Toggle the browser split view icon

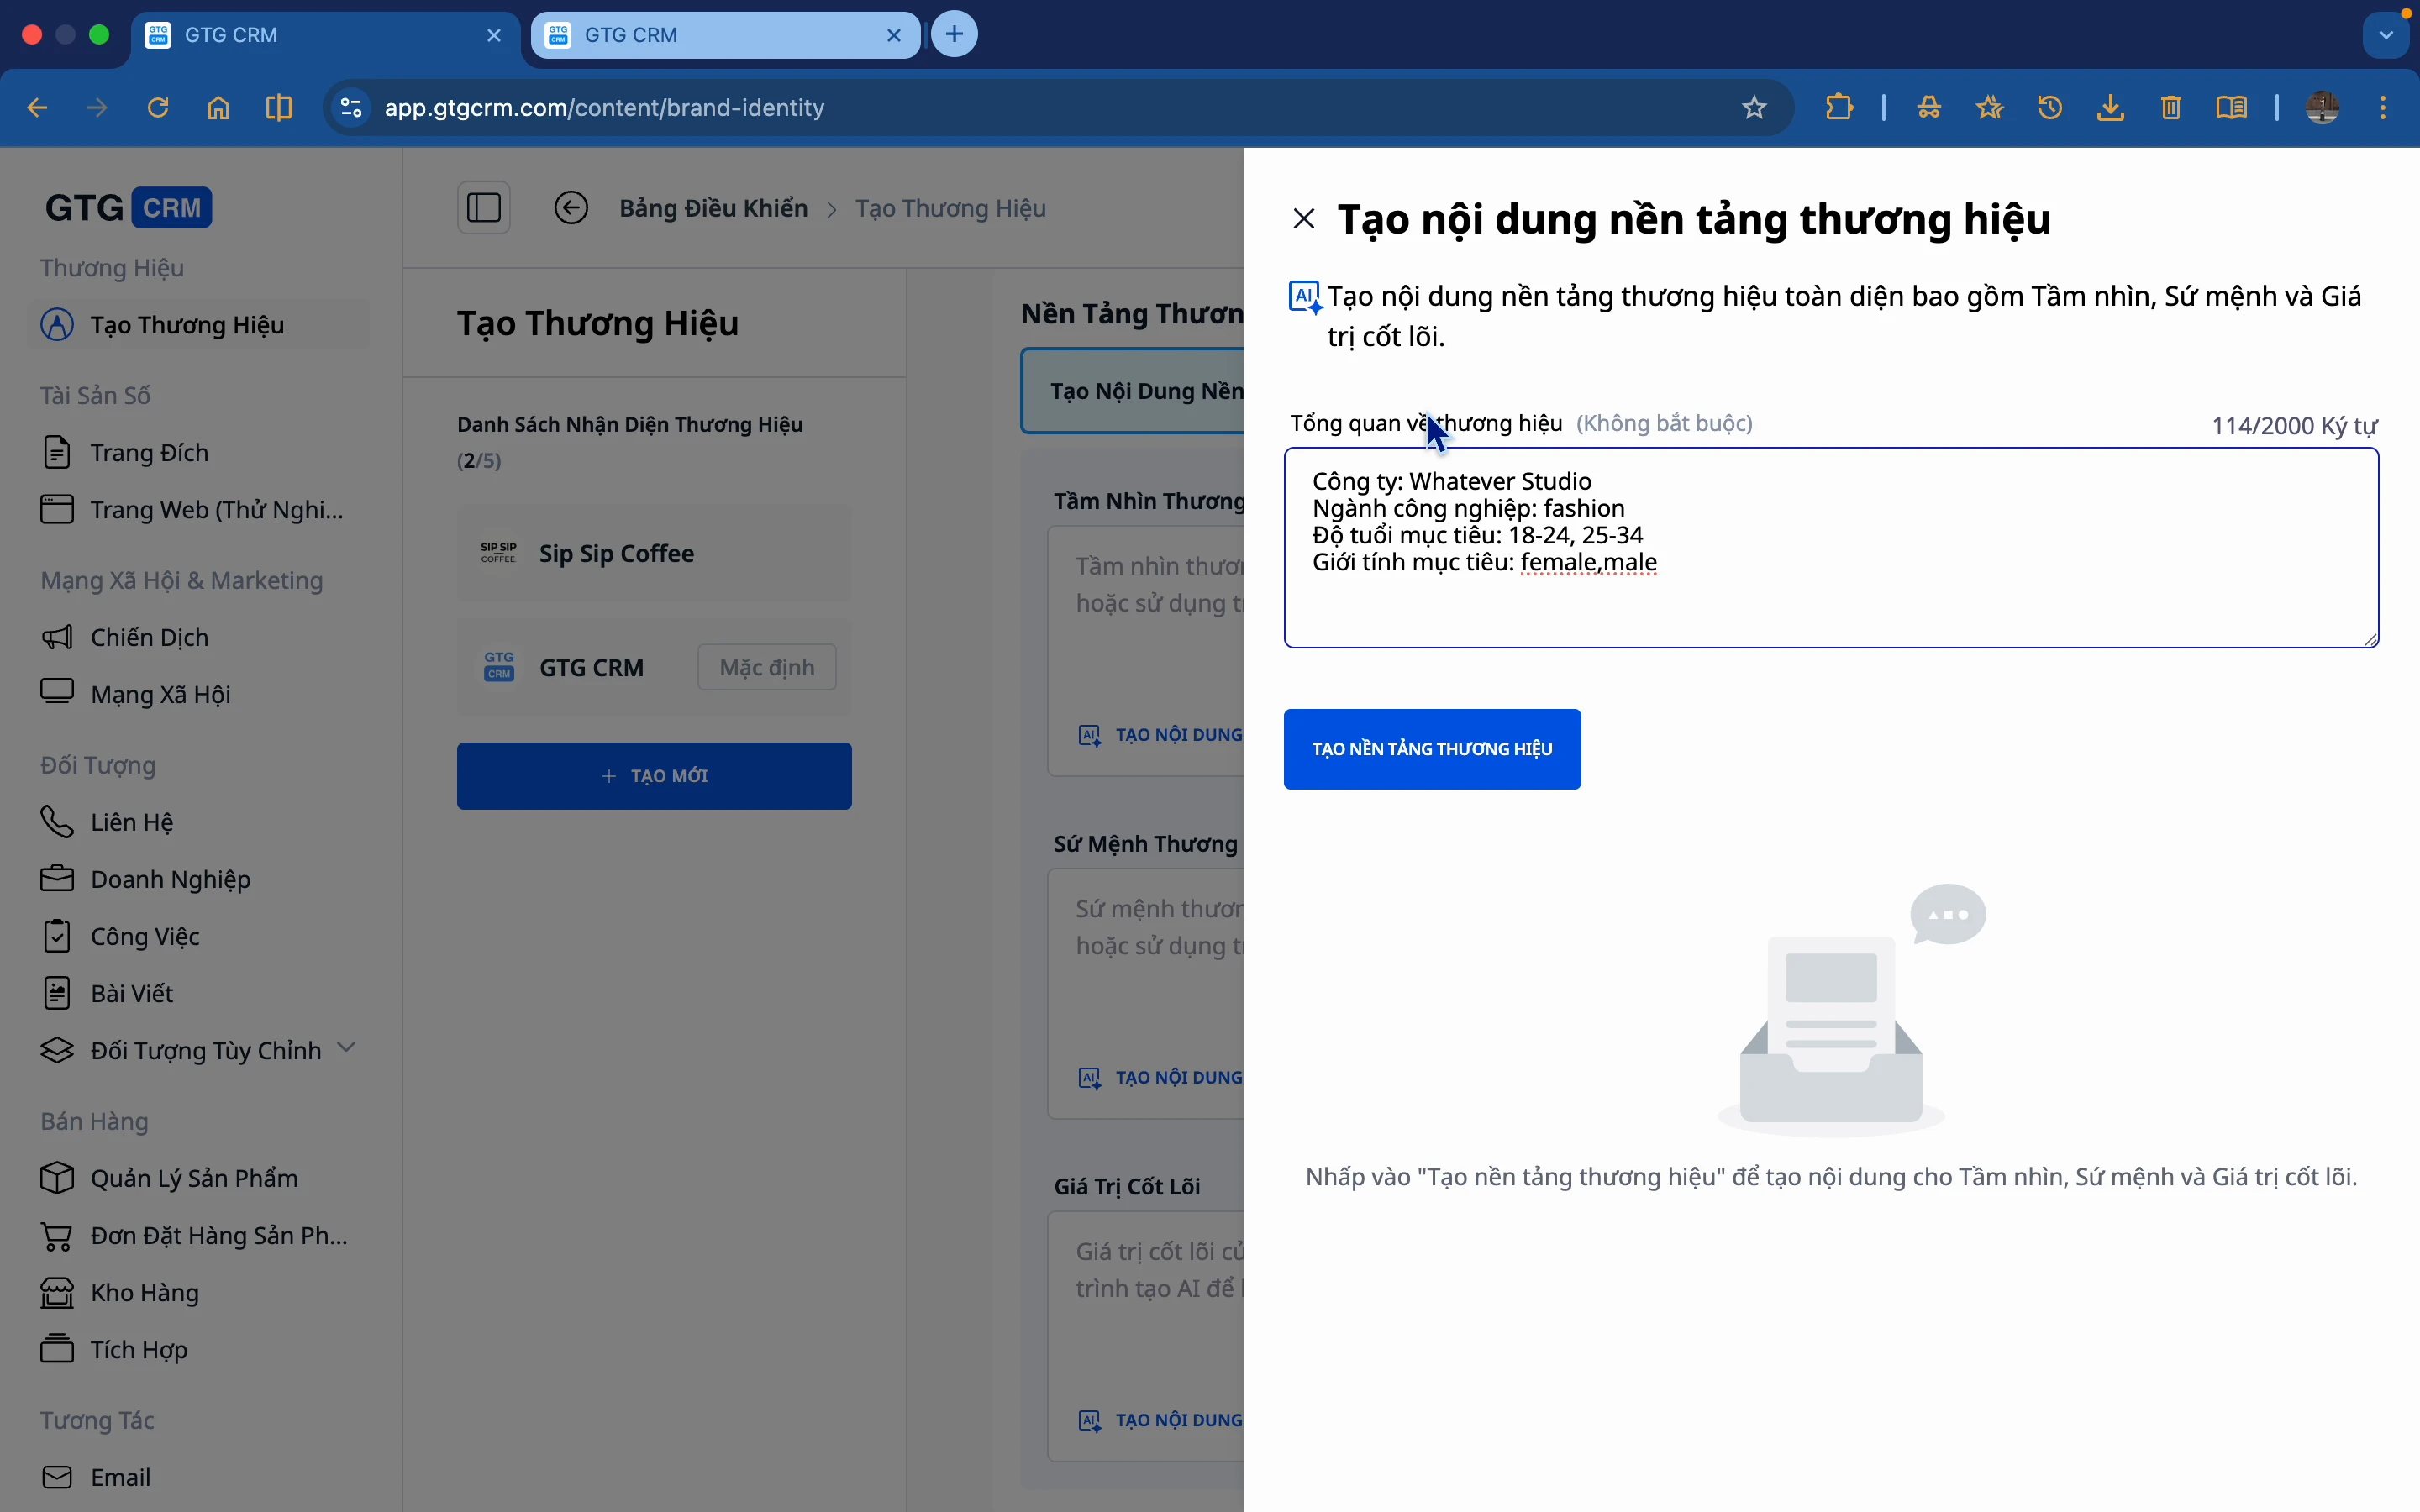(279, 107)
